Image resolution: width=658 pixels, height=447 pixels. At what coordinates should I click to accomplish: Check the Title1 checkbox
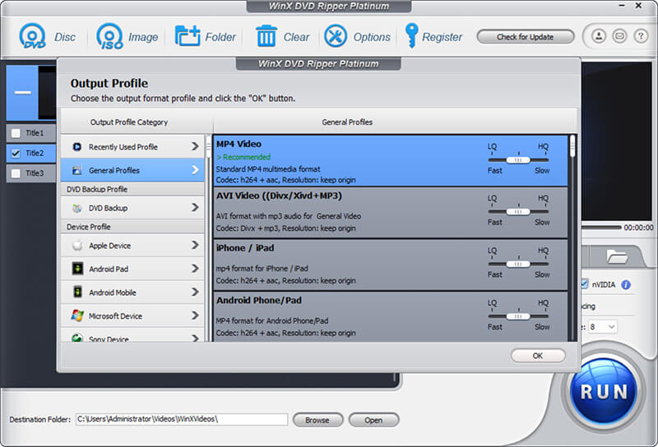pyautogui.click(x=16, y=133)
